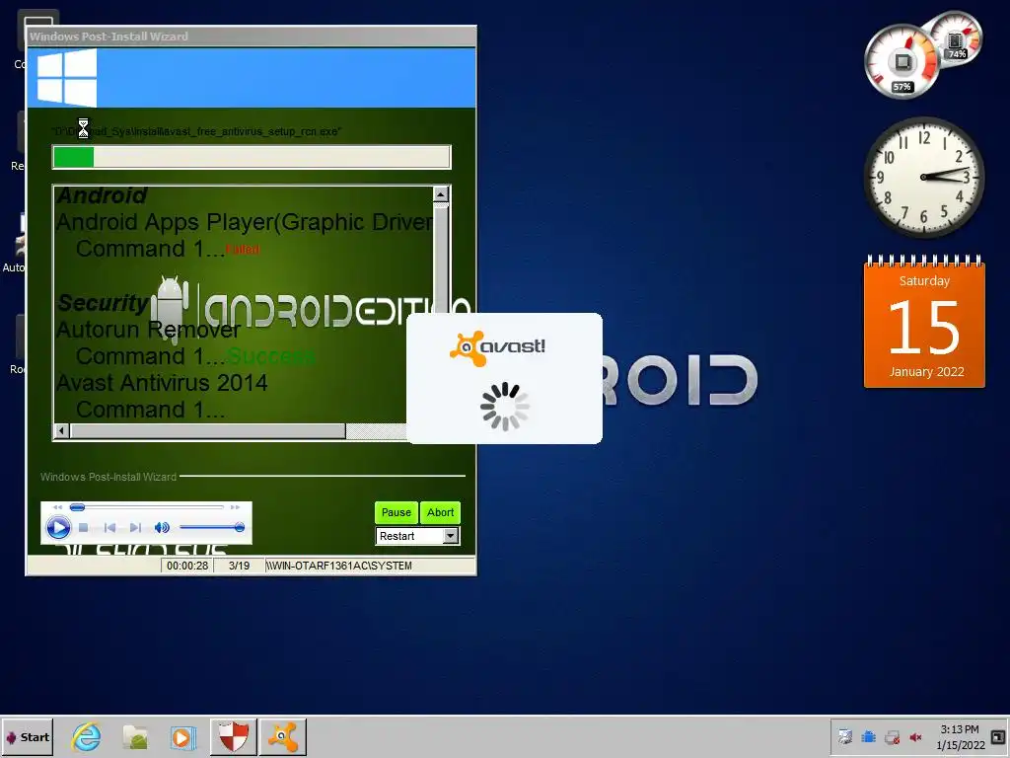
Task: Click the show desktop button in tray
Action: click(998, 736)
